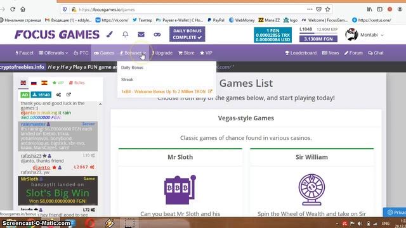Go to browser home page icon
Image resolution: width=406 pixels, height=228 pixels.
pyautogui.click(x=23, y=9)
